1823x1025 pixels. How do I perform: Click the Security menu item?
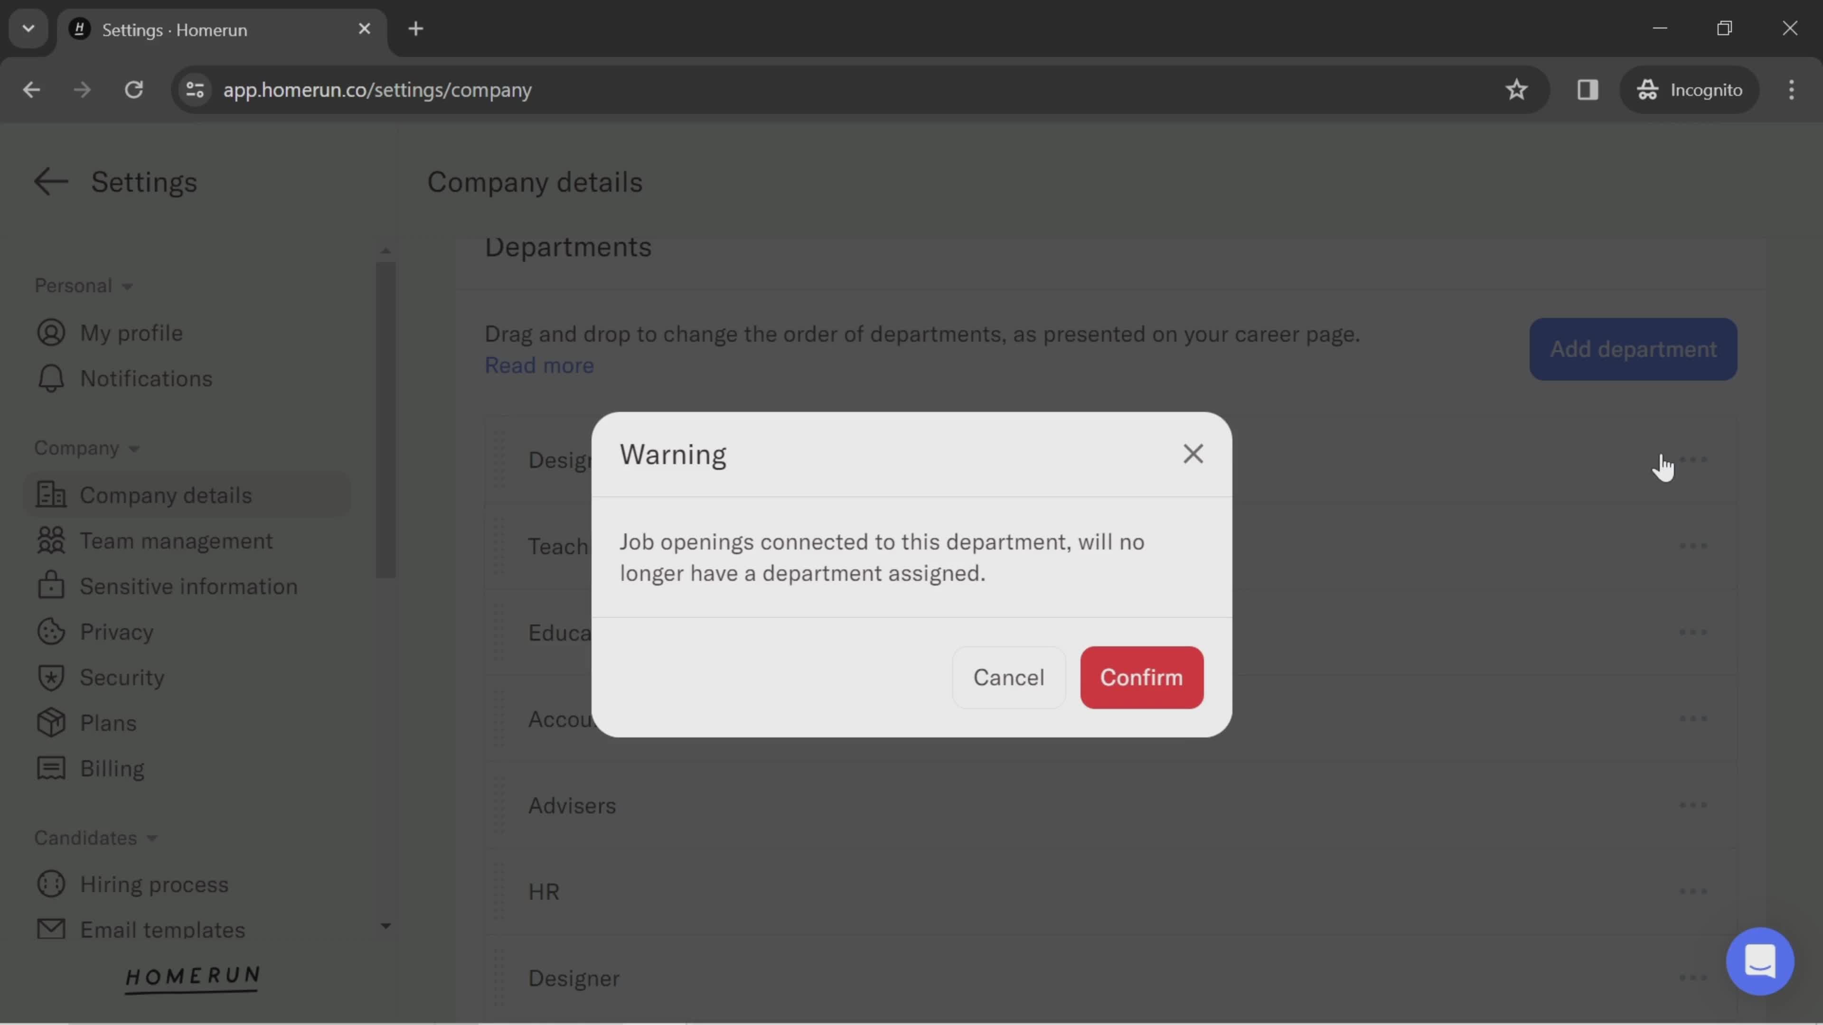[x=122, y=677]
